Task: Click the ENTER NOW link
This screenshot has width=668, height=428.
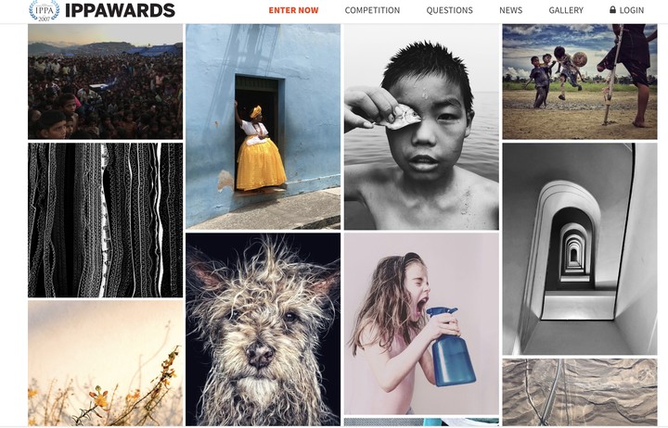Action: [293, 10]
